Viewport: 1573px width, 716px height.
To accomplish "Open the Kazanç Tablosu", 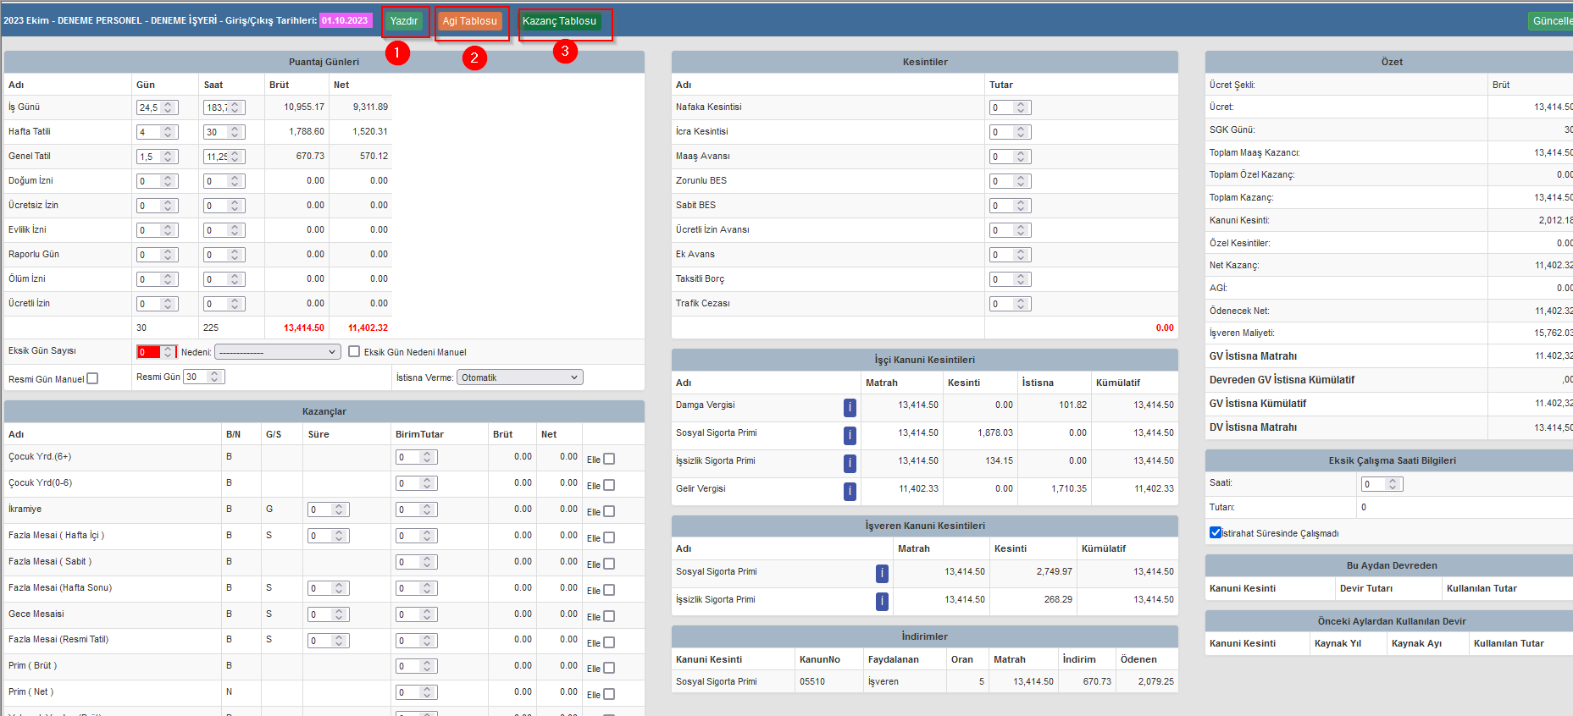I will pyautogui.click(x=559, y=21).
